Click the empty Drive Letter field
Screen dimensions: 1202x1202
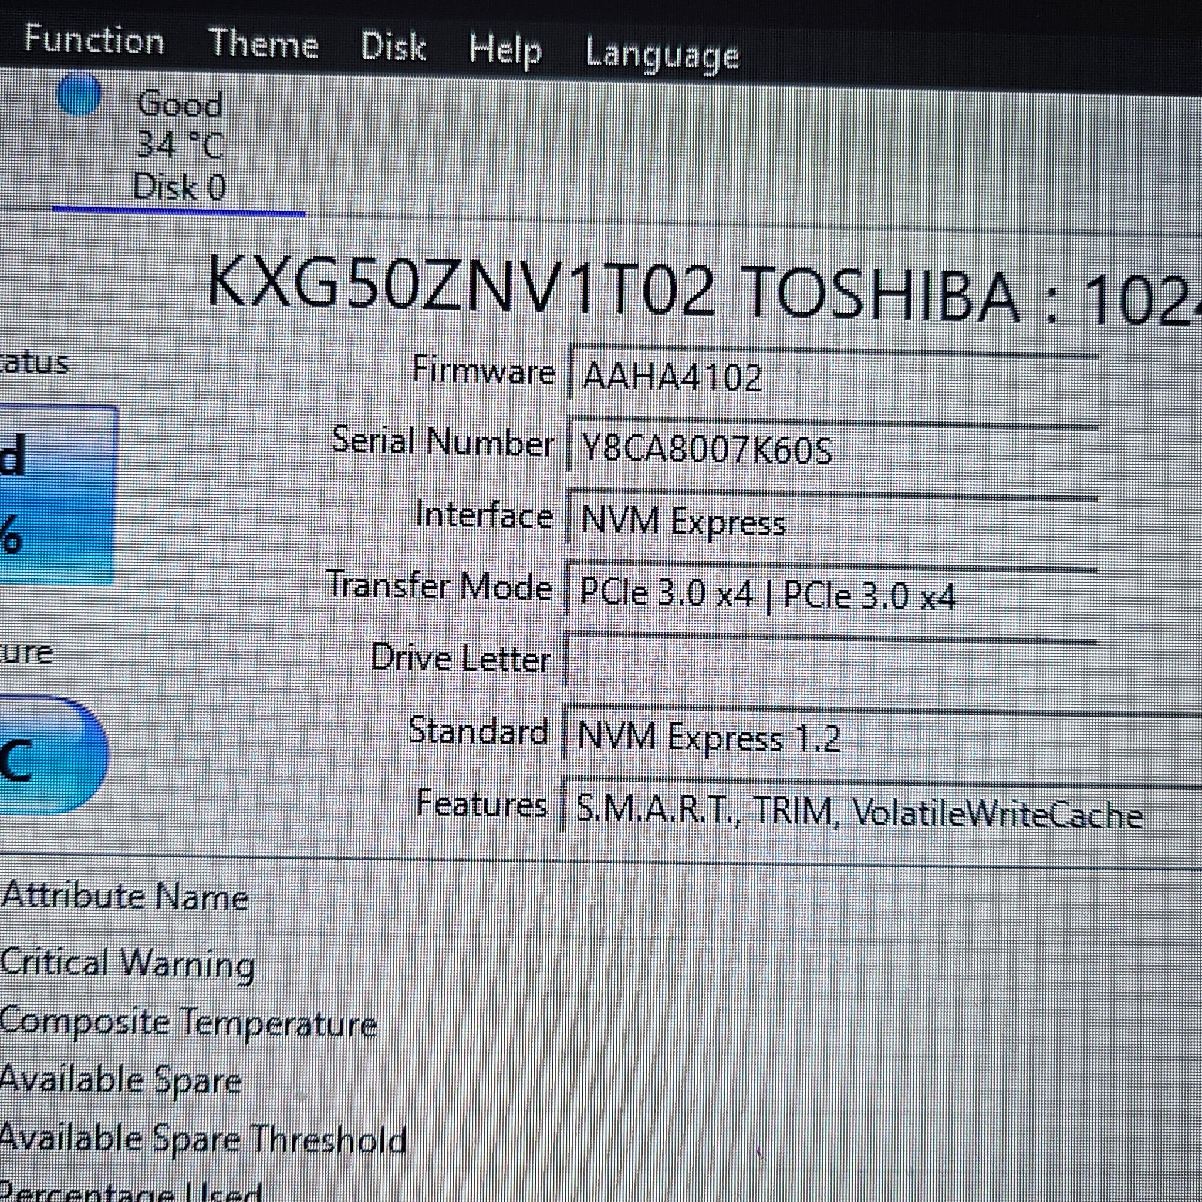tap(830, 663)
